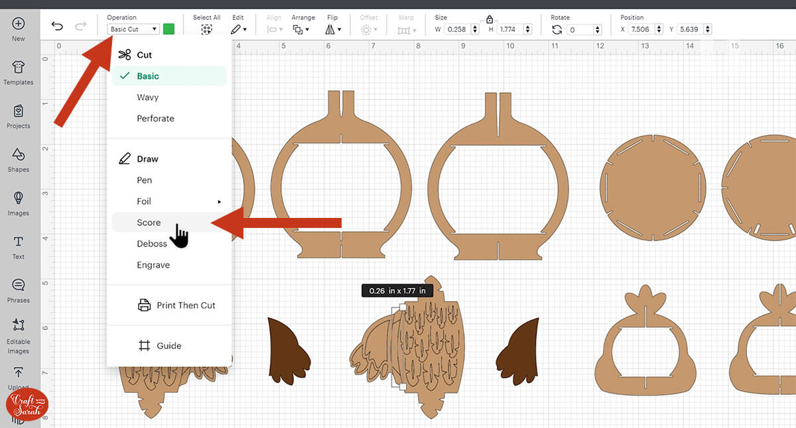Click the Rotate icon in toolbar
This screenshot has height=428, width=796.
(557, 30)
